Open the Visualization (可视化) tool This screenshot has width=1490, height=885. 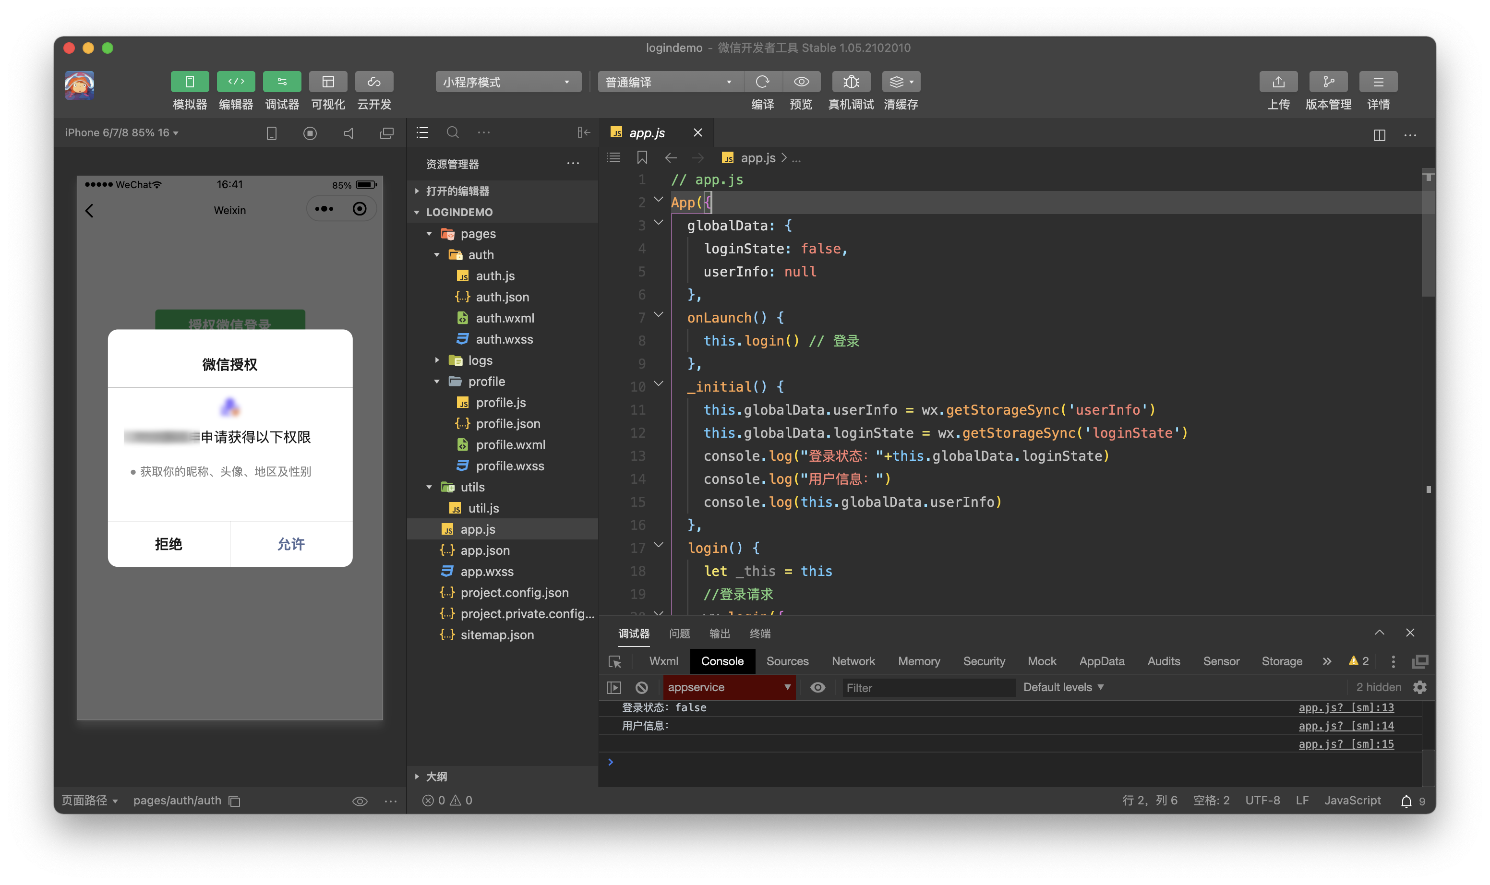click(328, 82)
